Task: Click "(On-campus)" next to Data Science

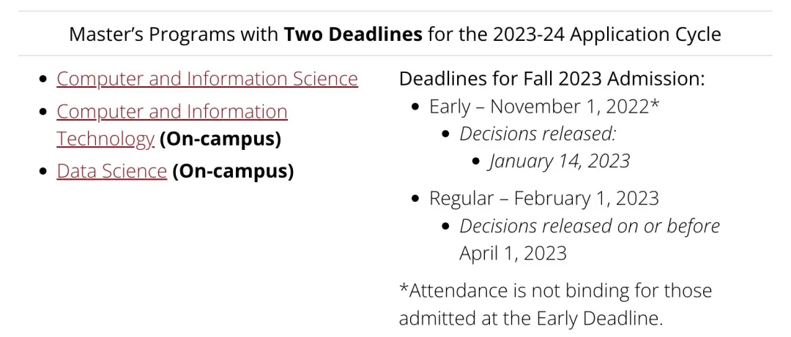Action: coord(233,171)
